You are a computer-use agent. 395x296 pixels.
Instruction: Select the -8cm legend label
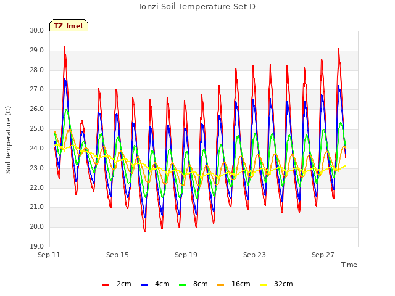click(199, 284)
